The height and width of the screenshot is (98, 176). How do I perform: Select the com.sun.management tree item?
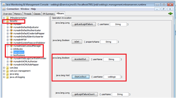click(20, 71)
